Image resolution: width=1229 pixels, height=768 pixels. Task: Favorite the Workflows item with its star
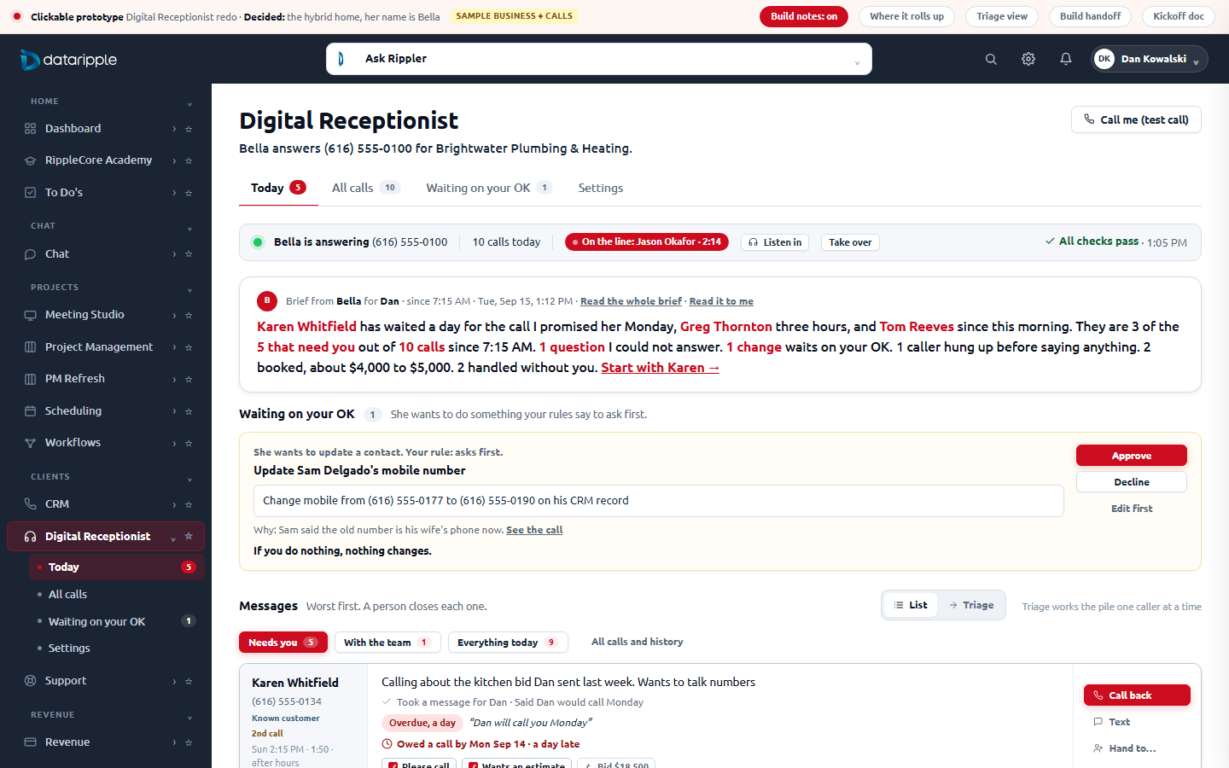coord(189,443)
